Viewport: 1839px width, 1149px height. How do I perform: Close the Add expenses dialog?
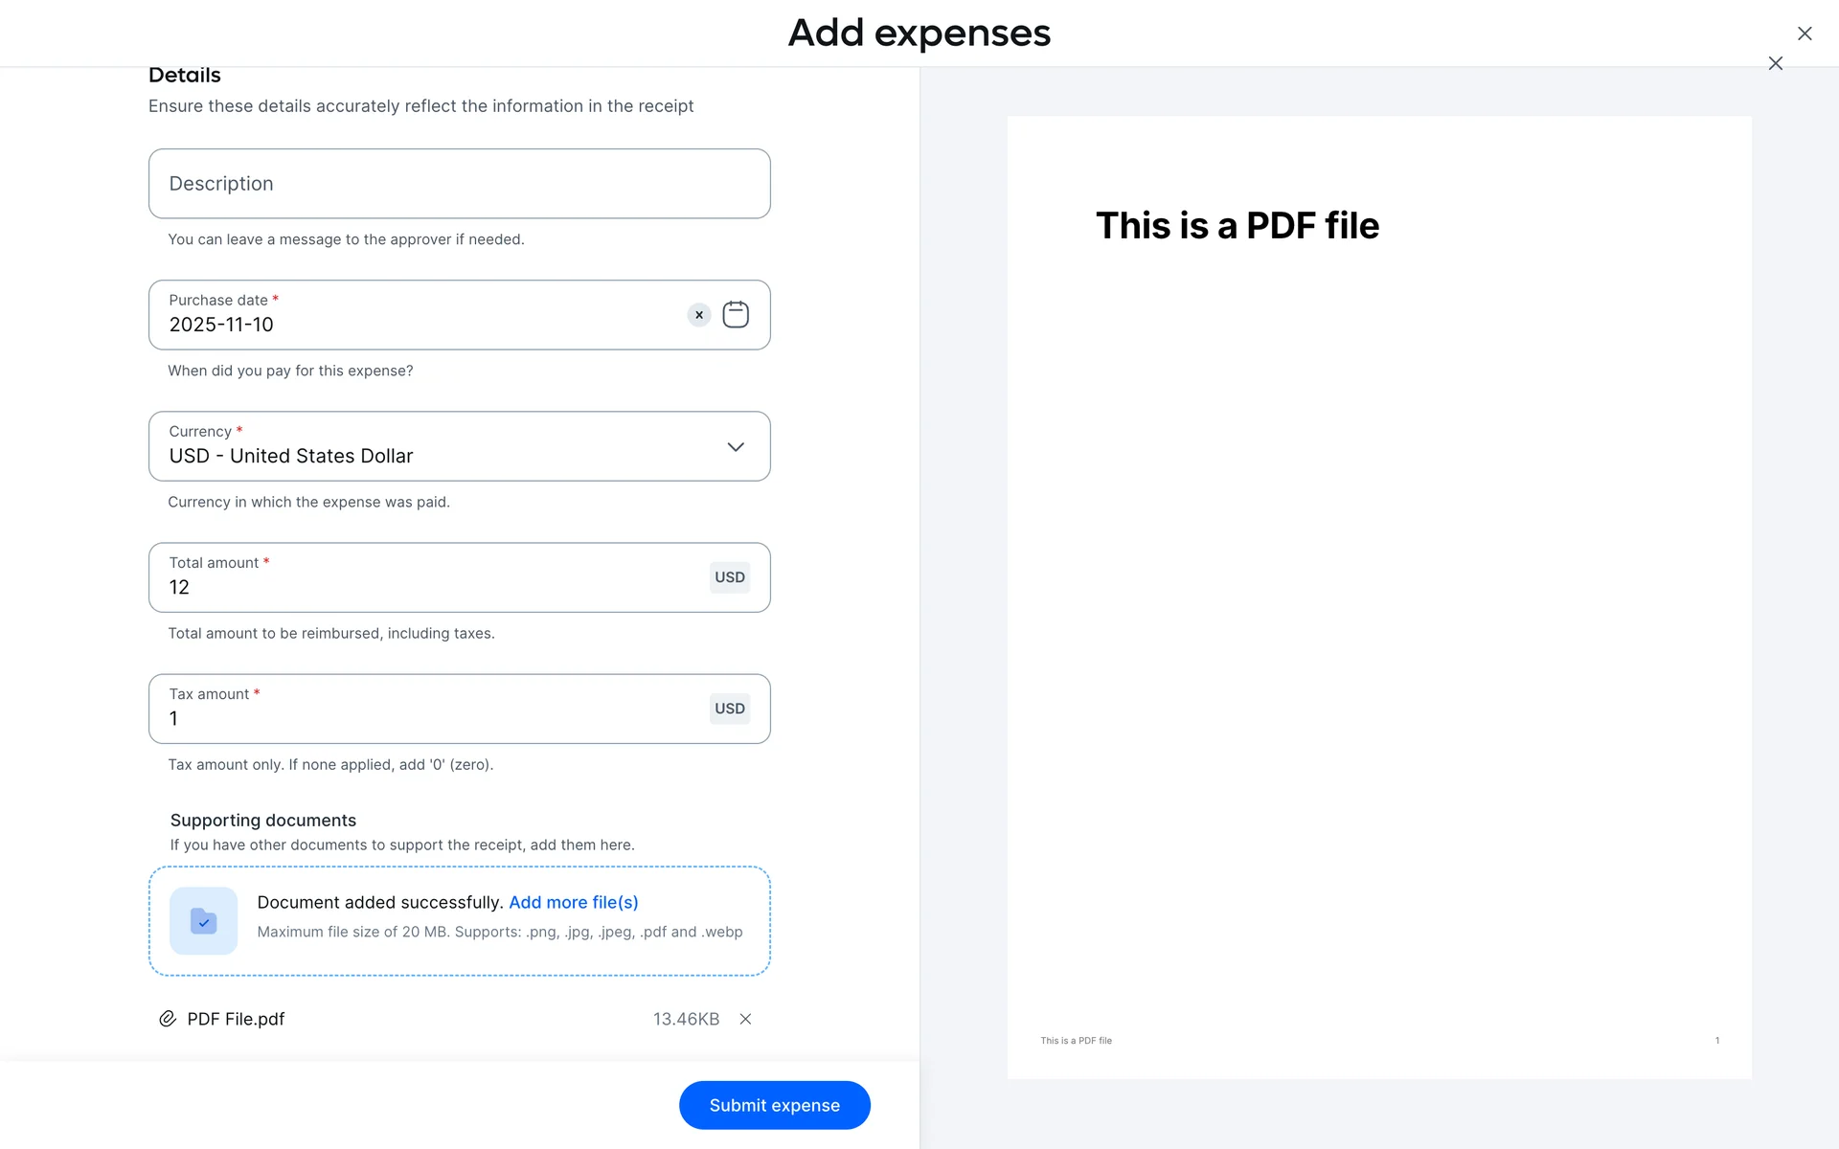pos(1805,34)
